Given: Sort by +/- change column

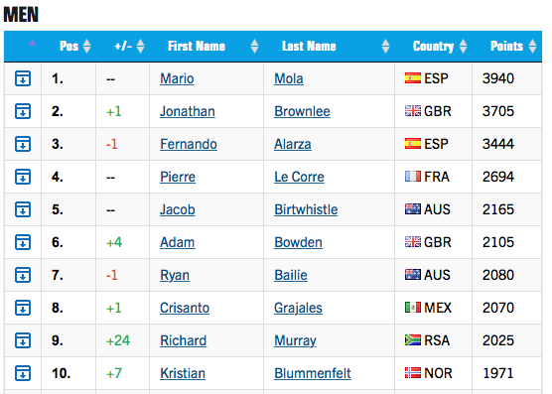Looking at the screenshot, I should tap(140, 46).
